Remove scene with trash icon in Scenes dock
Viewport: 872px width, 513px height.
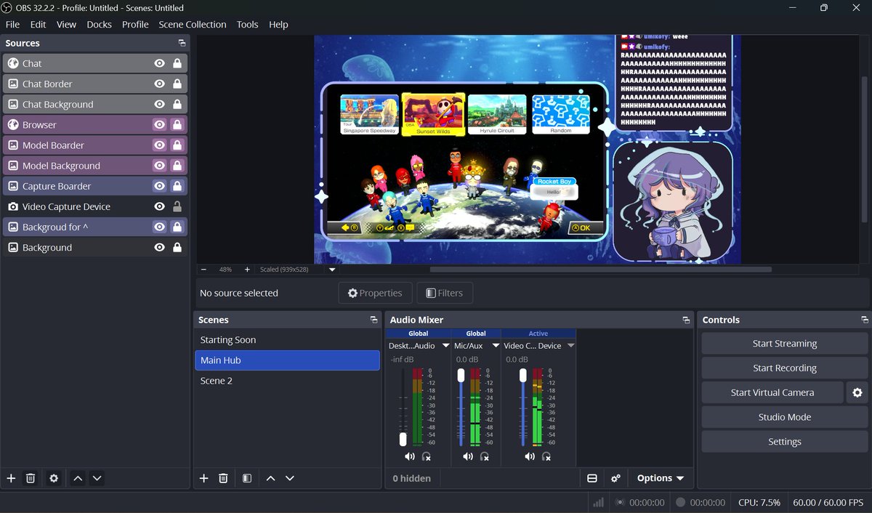tap(223, 478)
